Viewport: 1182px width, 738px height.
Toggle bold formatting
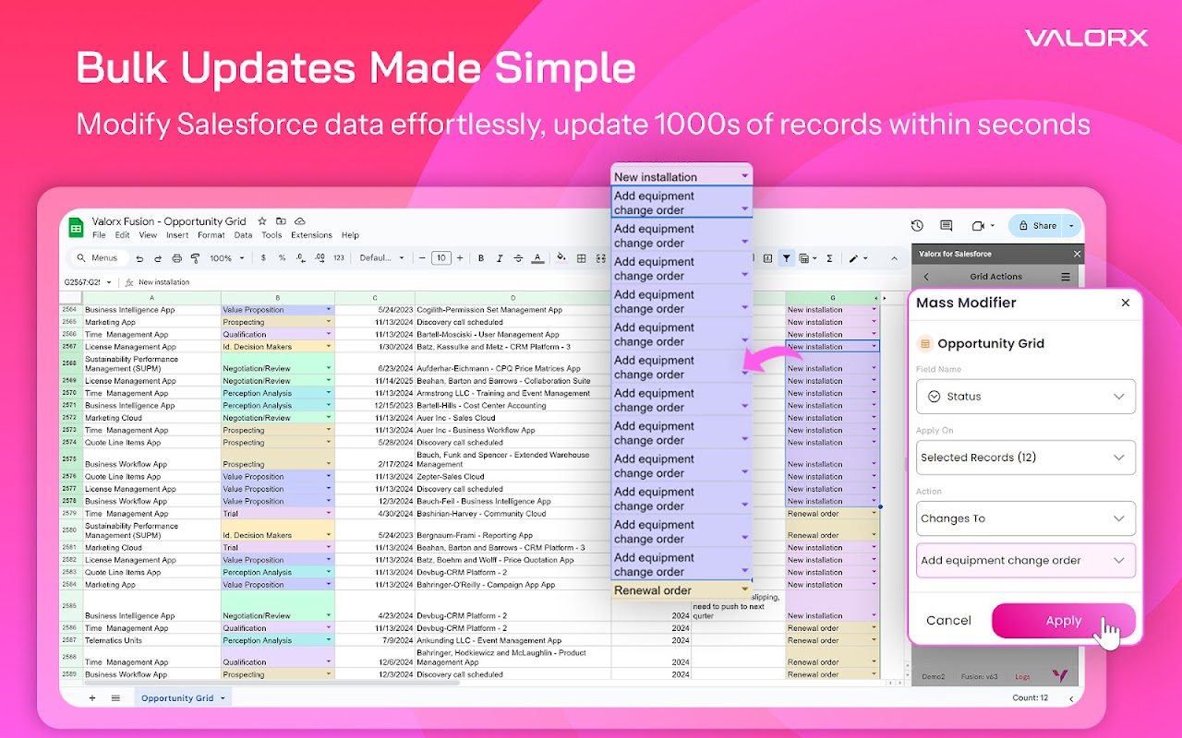[x=481, y=258]
